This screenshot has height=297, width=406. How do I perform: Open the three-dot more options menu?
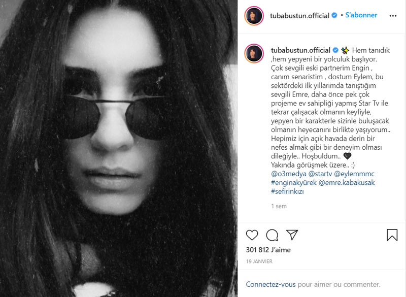(393, 16)
